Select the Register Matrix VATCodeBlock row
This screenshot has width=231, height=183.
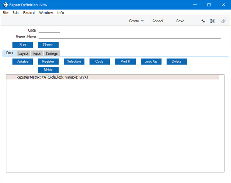pyautogui.click(x=113, y=77)
